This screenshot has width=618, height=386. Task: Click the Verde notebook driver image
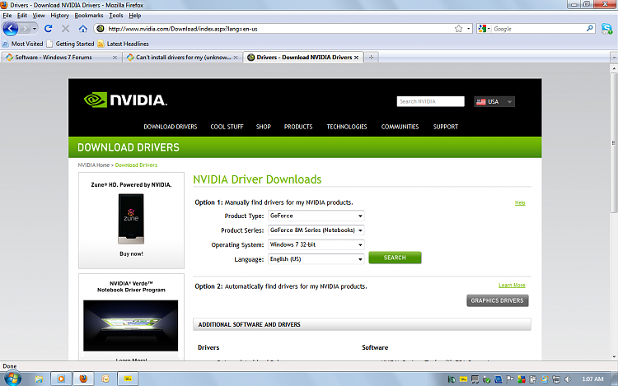point(130,326)
